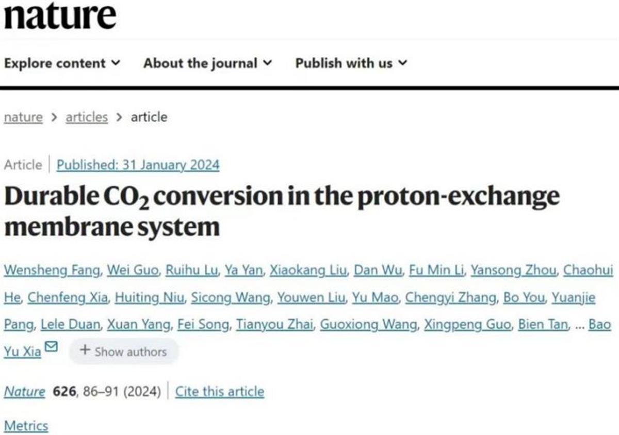Open author Wensheng Fang's profile link
The width and height of the screenshot is (619, 435).
click(x=51, y=270)
